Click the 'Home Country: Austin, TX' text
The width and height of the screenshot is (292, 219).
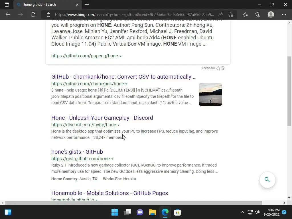[x=74, y=179]
